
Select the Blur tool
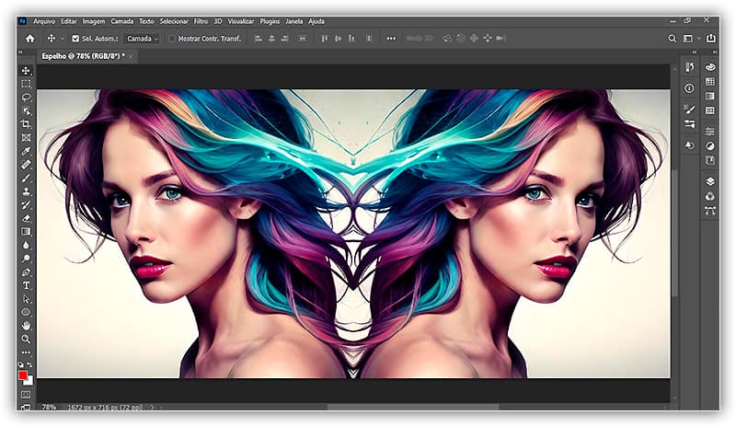coord(26,245)
